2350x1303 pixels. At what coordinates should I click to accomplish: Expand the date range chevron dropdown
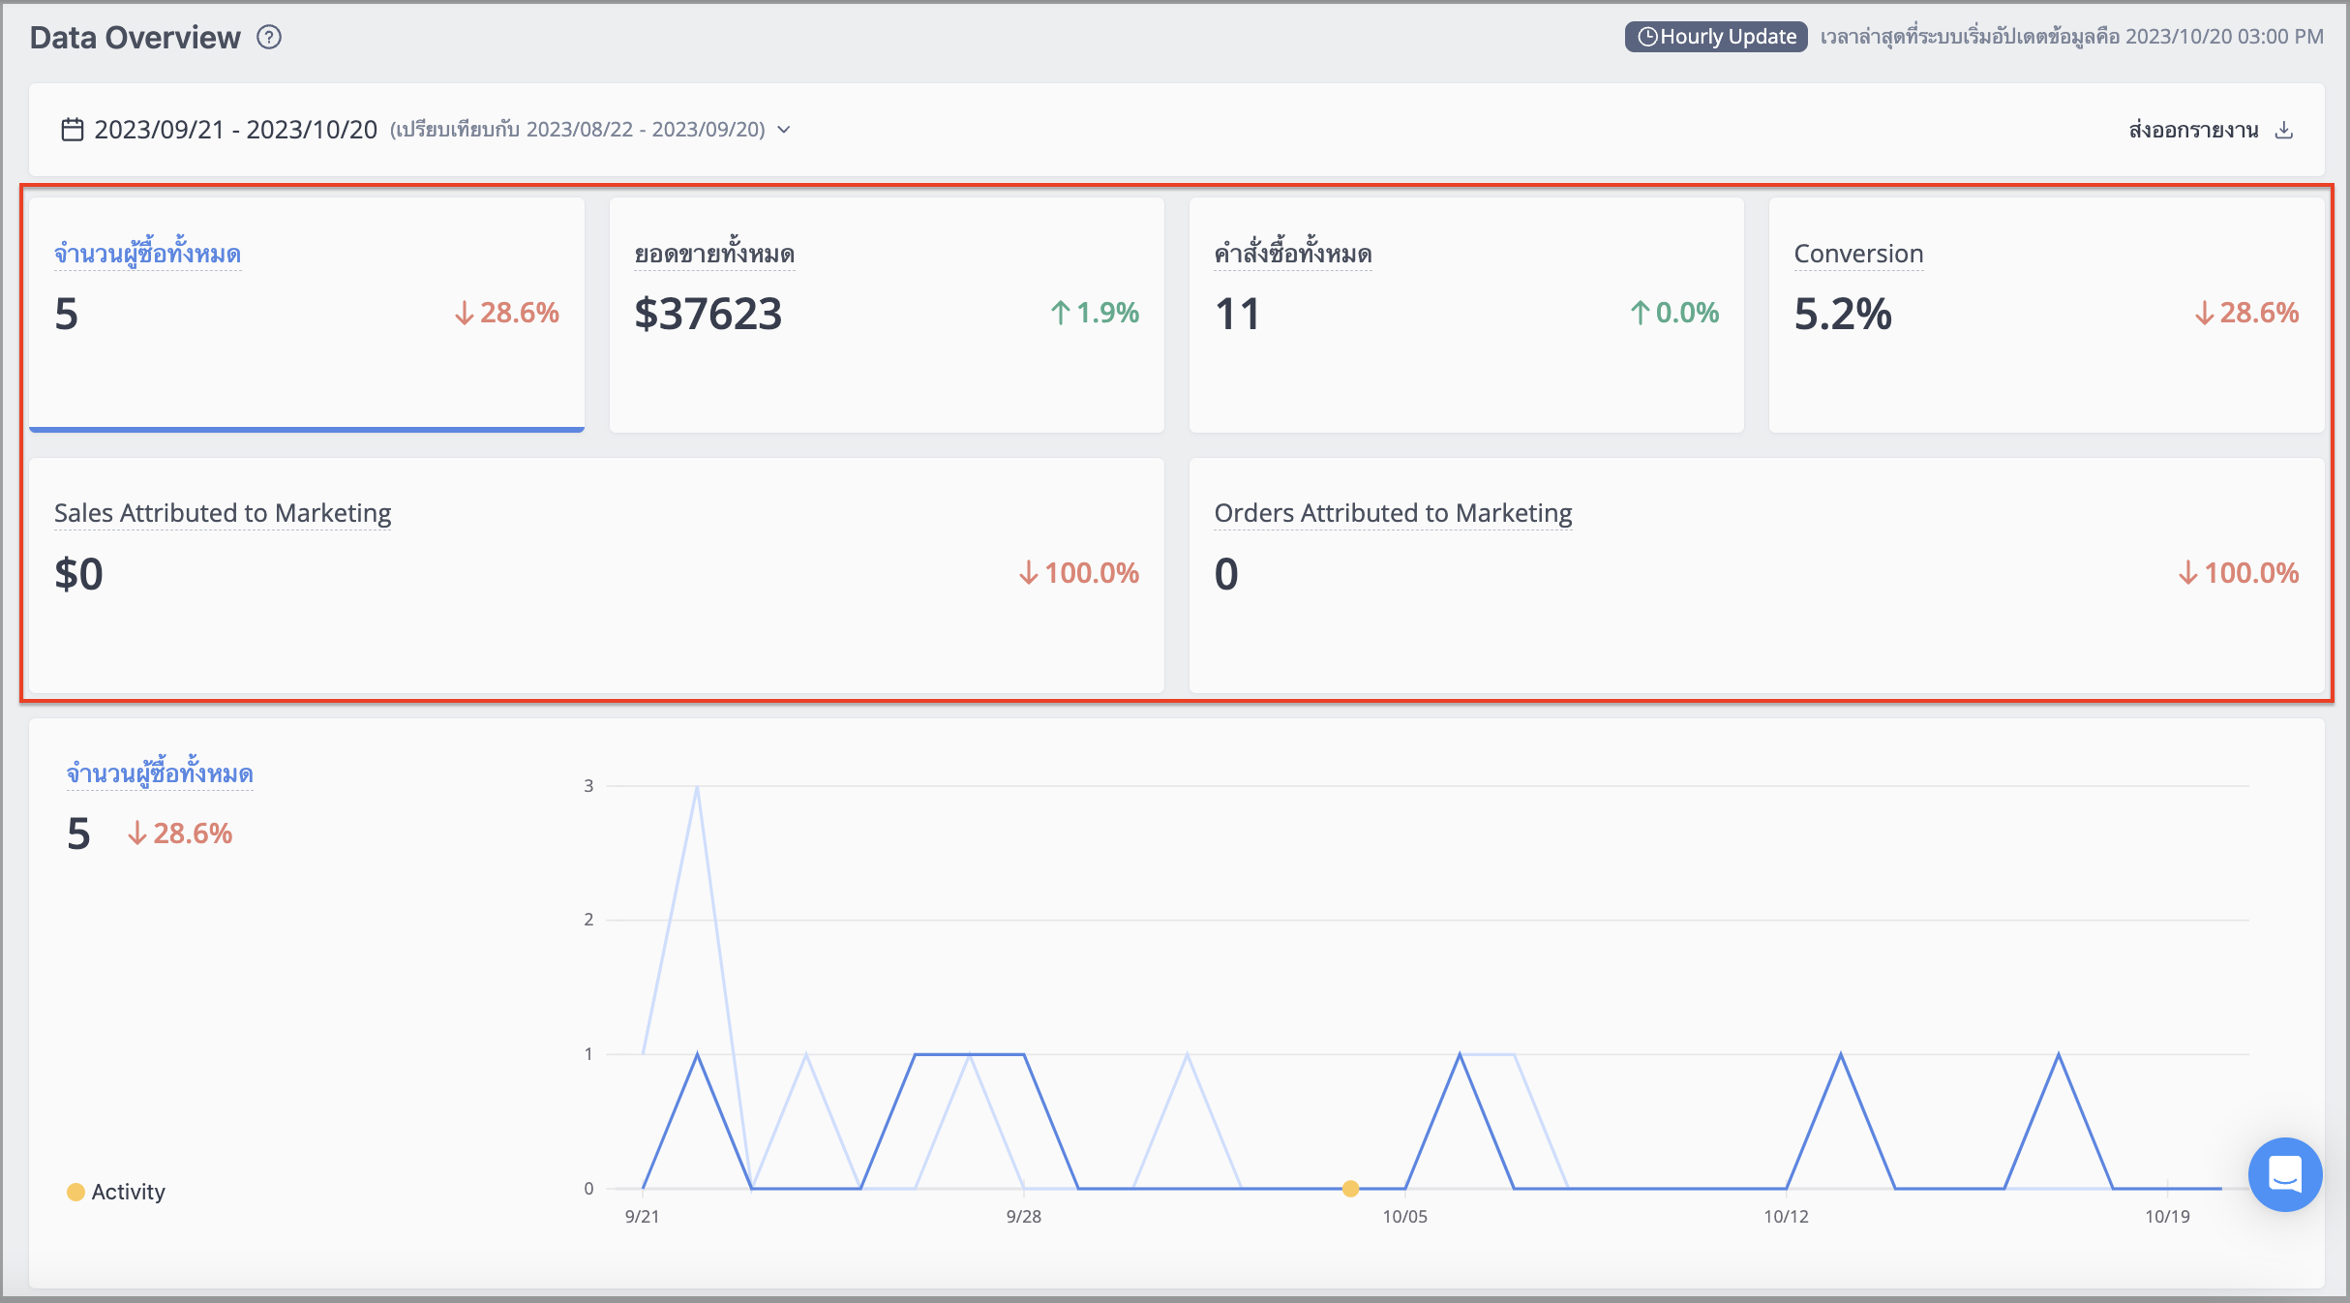[784, 130]
